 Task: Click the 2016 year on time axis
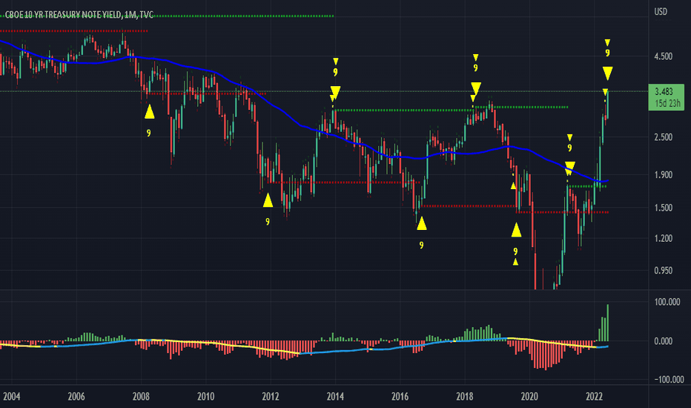coord(400,397)
